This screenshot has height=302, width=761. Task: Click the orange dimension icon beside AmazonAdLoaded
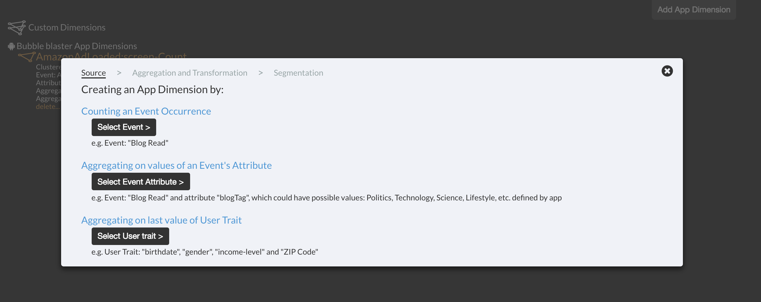[x=27, y=56]
